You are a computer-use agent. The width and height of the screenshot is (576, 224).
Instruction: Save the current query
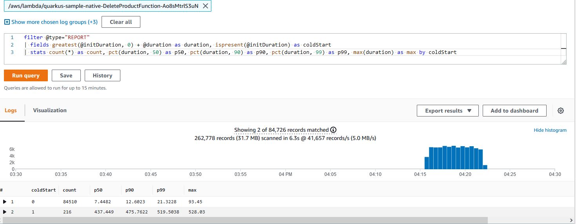tap(66, 75)
